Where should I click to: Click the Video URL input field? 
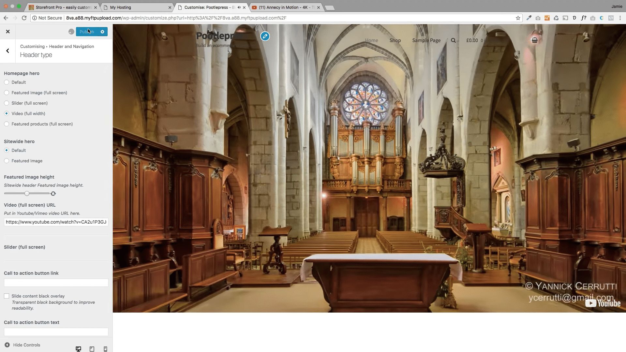tap(56, 222)
